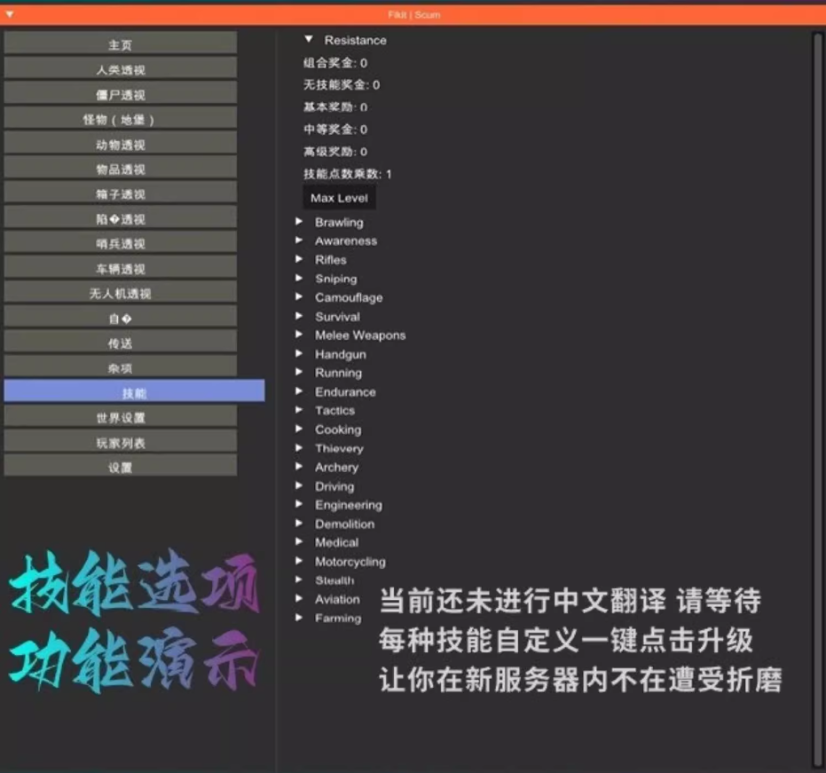Image resolution: width=826 pixels, height=773 pixels.
Task: Expand the Melee Weapons tree node
Action: (300, 335)
